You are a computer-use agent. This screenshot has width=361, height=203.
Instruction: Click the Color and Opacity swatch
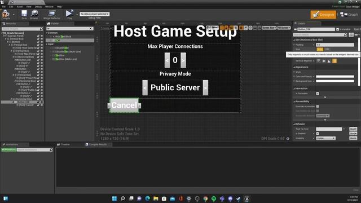click(335, 77)
